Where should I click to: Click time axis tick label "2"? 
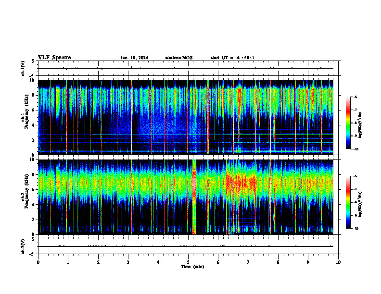tap(98, 262)
